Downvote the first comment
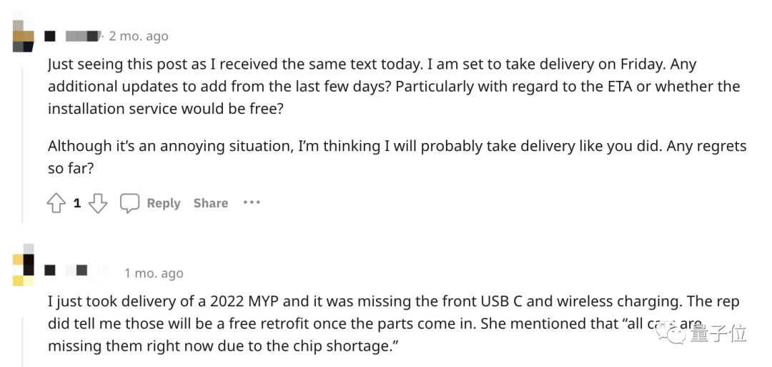The height and width of the screenshot is (367, 772). 98,203
